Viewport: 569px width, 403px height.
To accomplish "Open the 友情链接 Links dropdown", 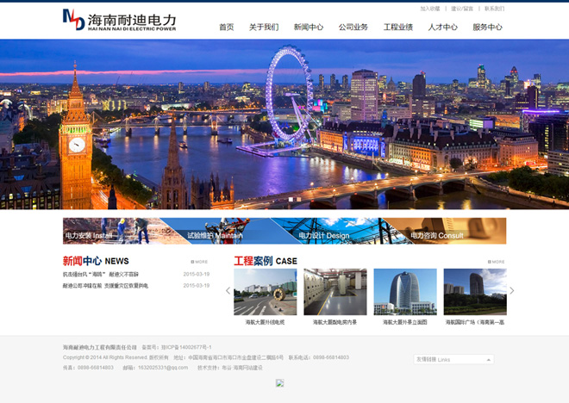I will click(453, 359).
